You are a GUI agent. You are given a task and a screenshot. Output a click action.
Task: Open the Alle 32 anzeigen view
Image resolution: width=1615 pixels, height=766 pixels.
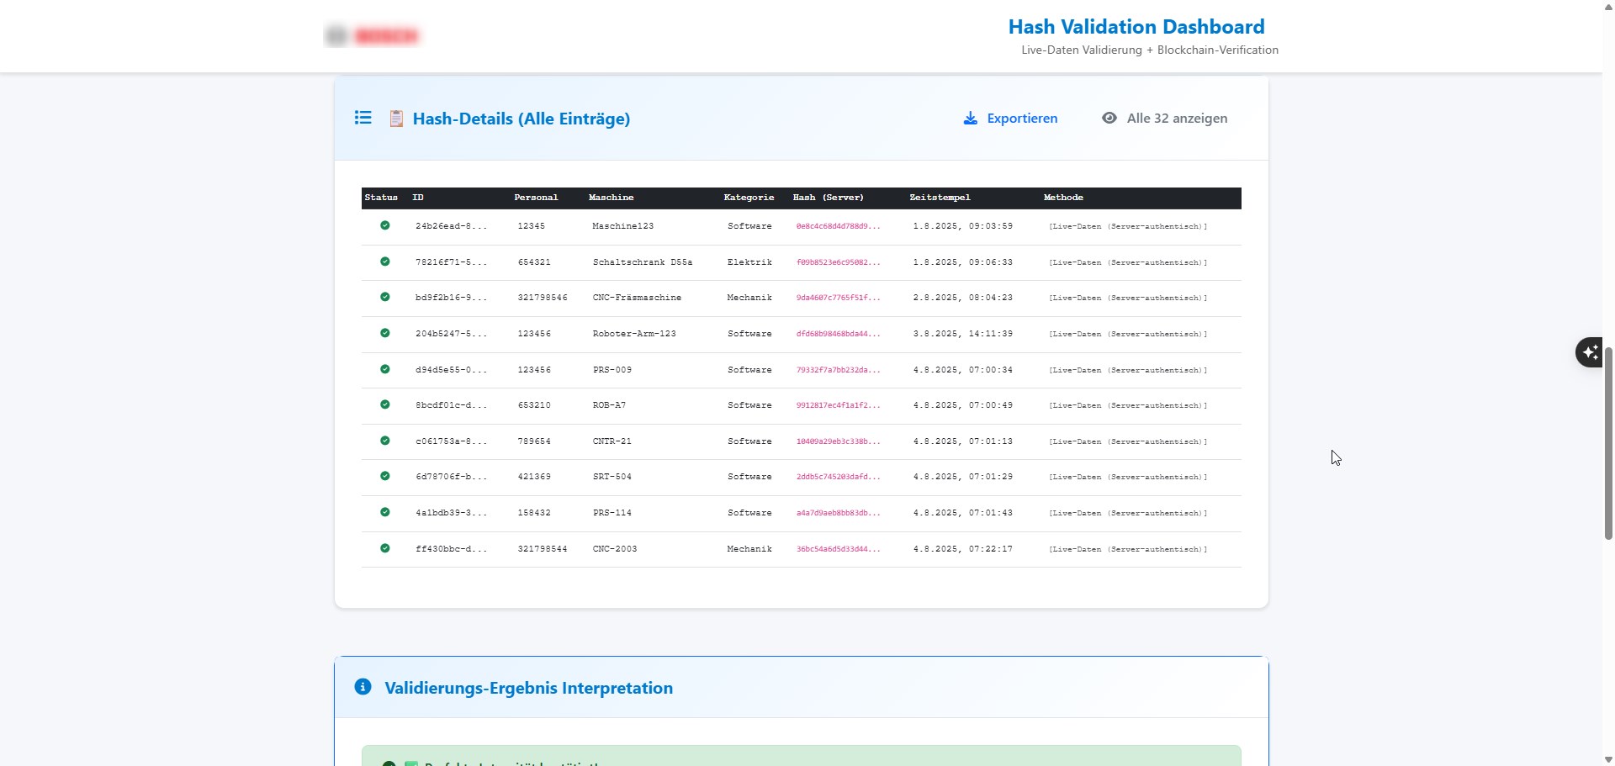(1177, 119)
